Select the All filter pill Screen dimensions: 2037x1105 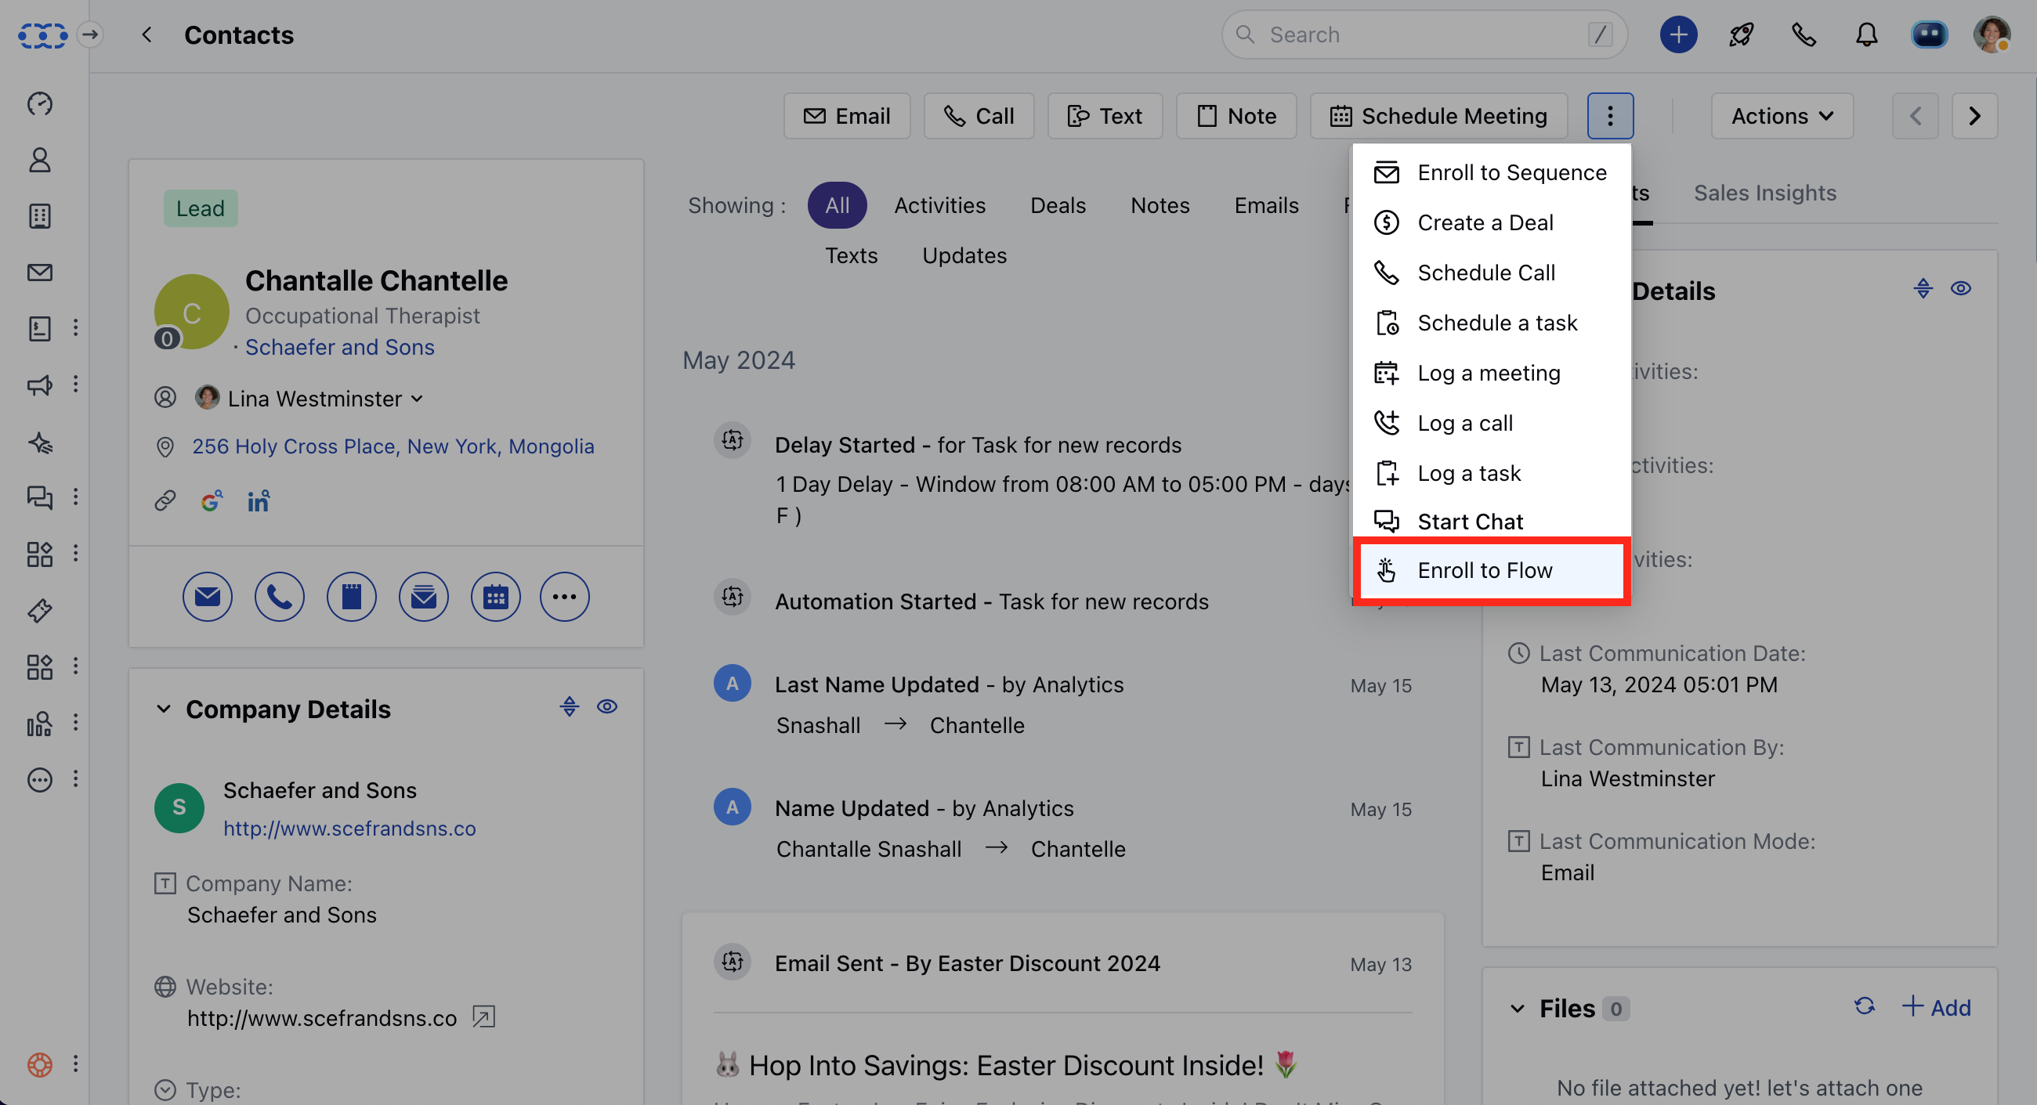tap(837, 205)
